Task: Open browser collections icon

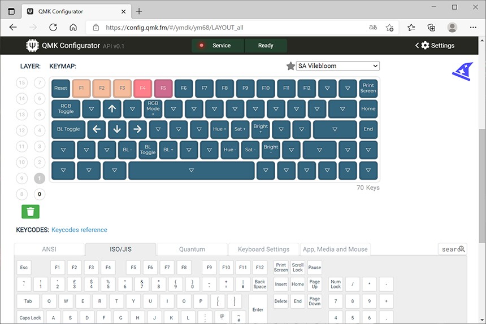Action: coord(431,28)
